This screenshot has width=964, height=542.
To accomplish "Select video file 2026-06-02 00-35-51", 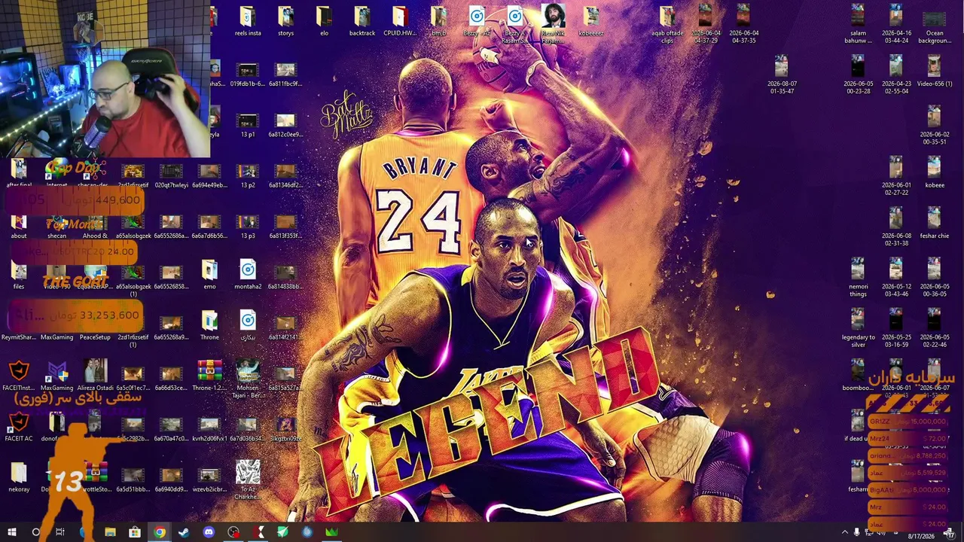I will 935,126.
